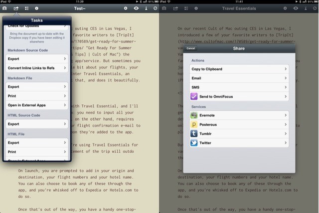Tap share icon in Test-- document toolbar
Screen dimensions: 319x213
click(x=15, y=8)
